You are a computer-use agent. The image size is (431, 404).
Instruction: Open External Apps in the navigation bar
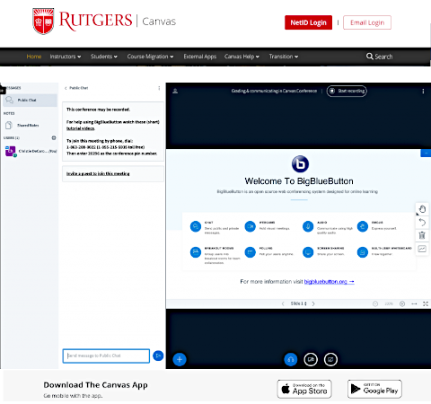click(x=200, y=57)
